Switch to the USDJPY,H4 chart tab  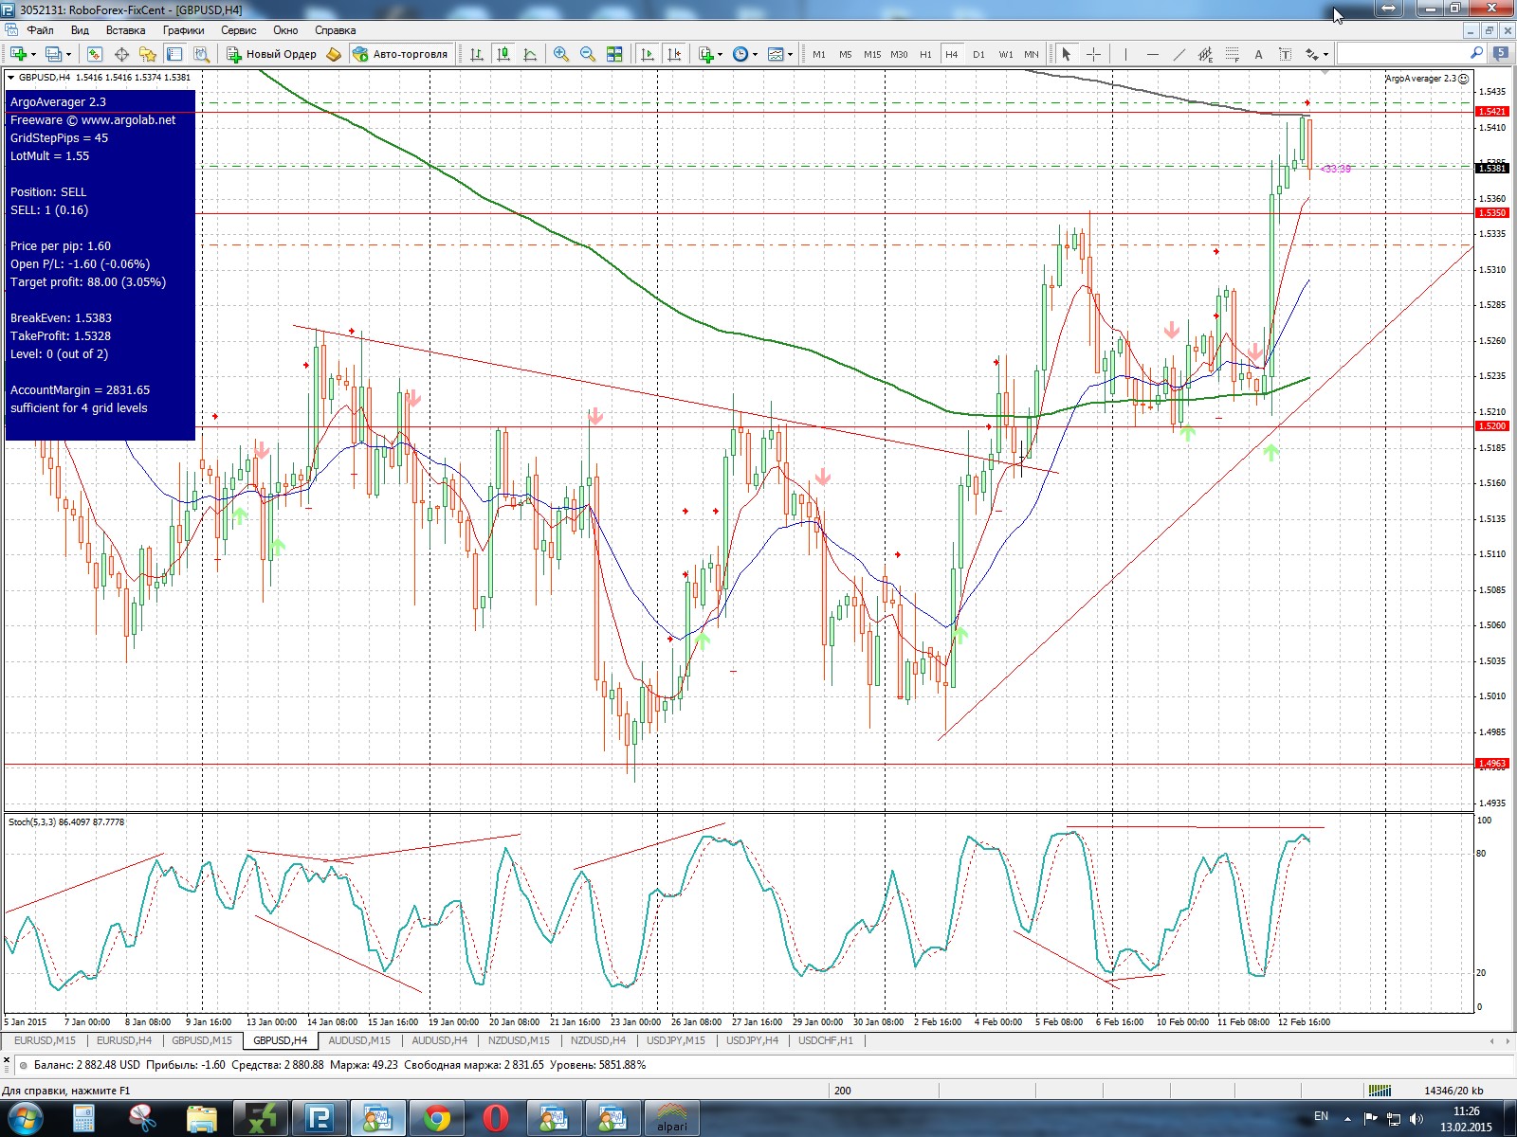click(x=752, y=1040)
